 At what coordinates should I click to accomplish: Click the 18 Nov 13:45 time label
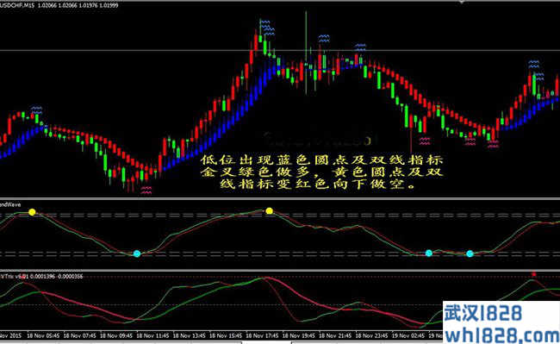tap(190, 335)
